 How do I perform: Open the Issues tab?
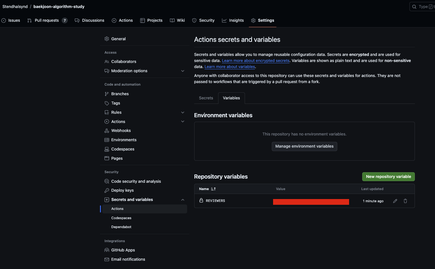11,20
